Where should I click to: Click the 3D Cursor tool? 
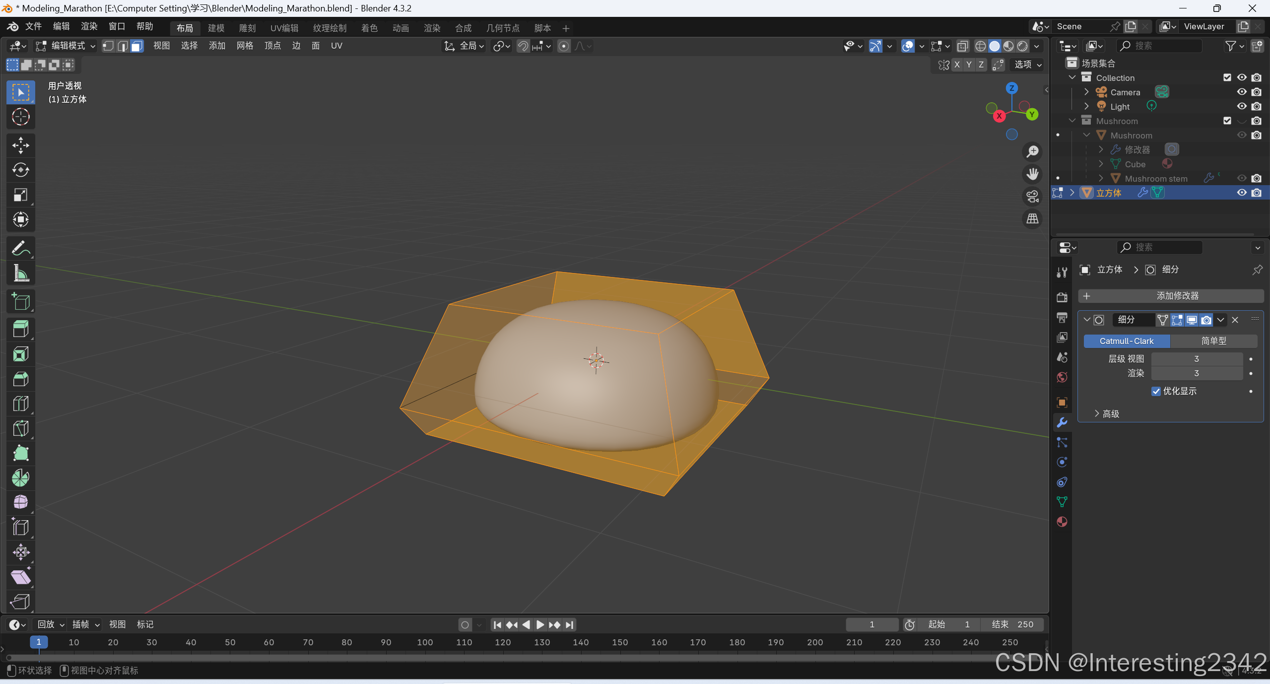point(20,117)
